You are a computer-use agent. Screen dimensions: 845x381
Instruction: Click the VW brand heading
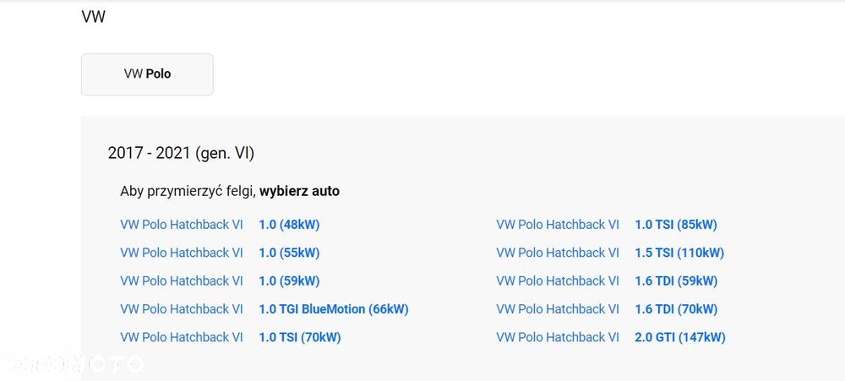[93, 17]
